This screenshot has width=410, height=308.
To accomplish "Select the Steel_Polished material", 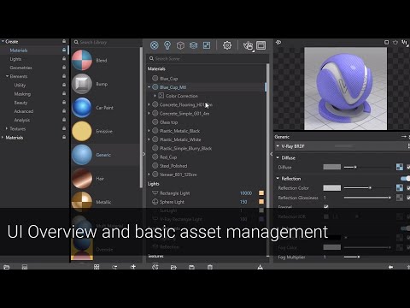I will coord(173,166).
